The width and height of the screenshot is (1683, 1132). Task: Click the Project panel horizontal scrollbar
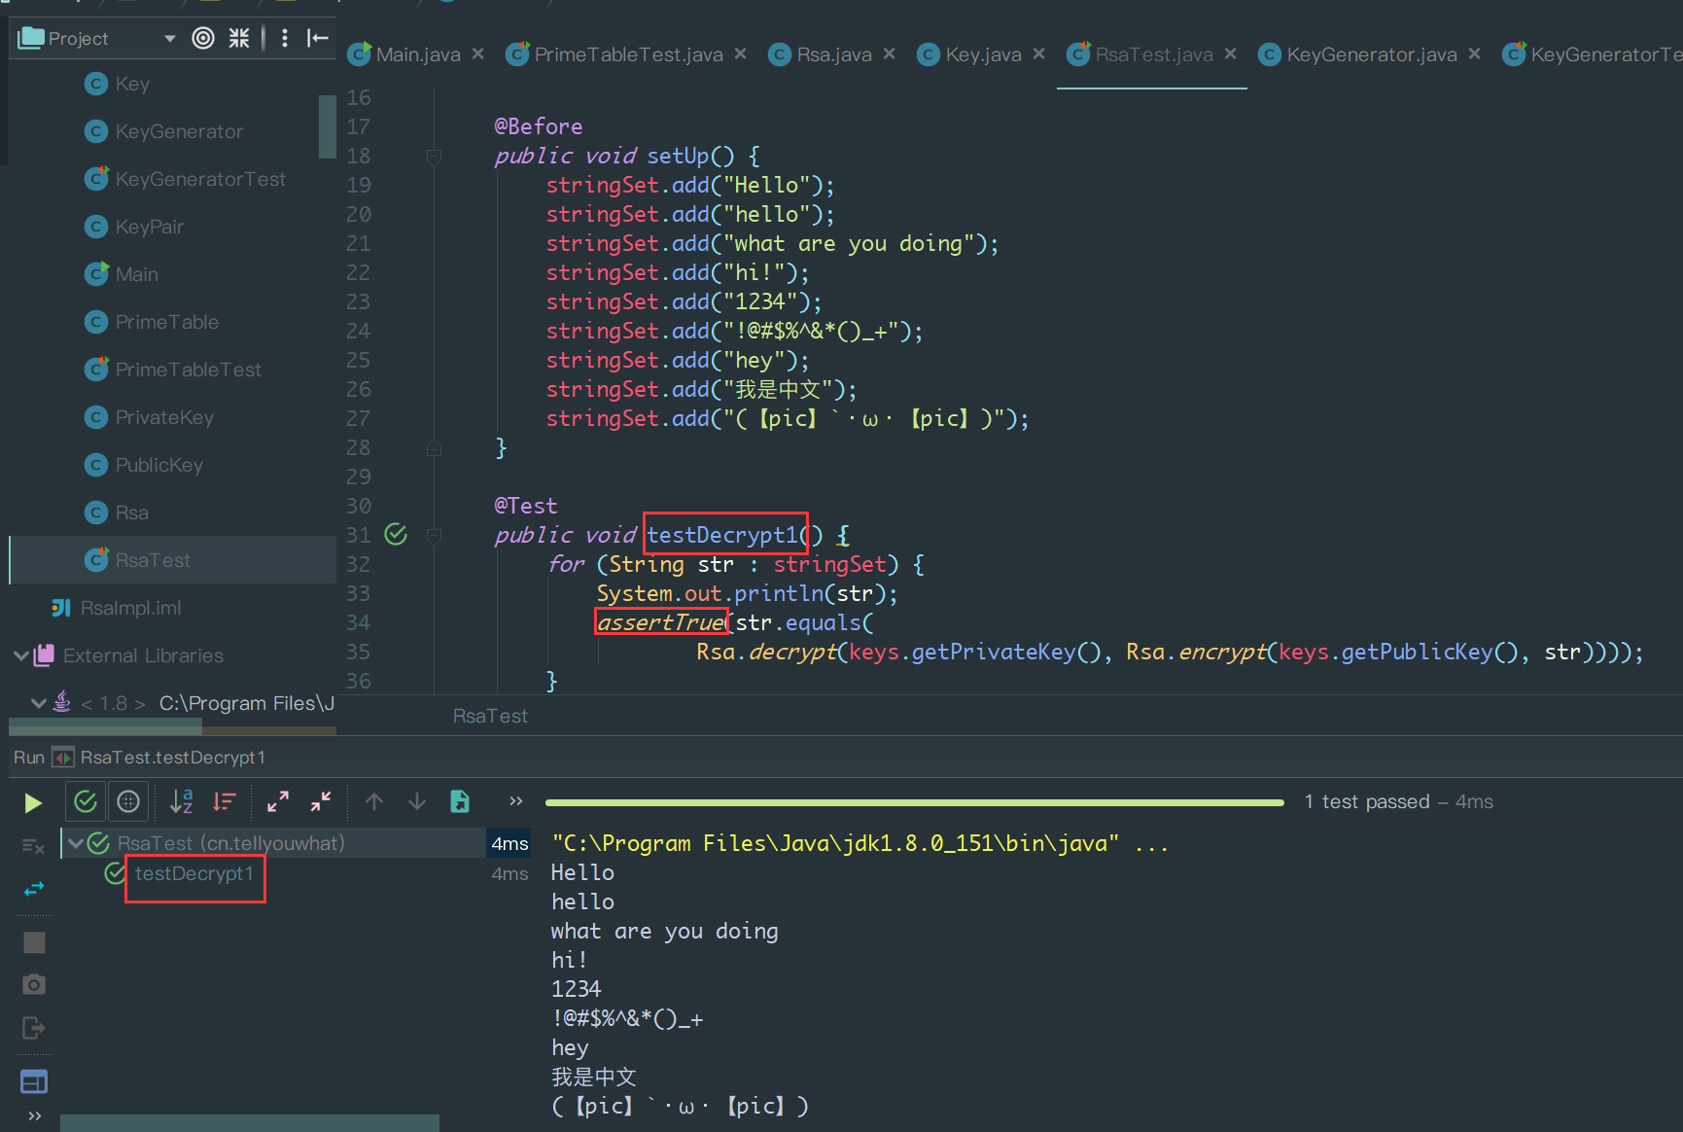click(x=105, y=726)
